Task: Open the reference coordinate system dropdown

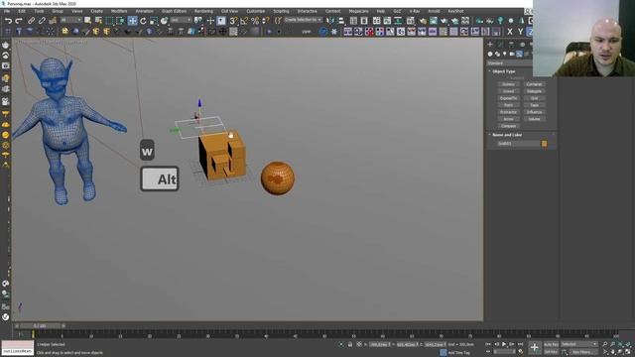Action: (181, 20)
